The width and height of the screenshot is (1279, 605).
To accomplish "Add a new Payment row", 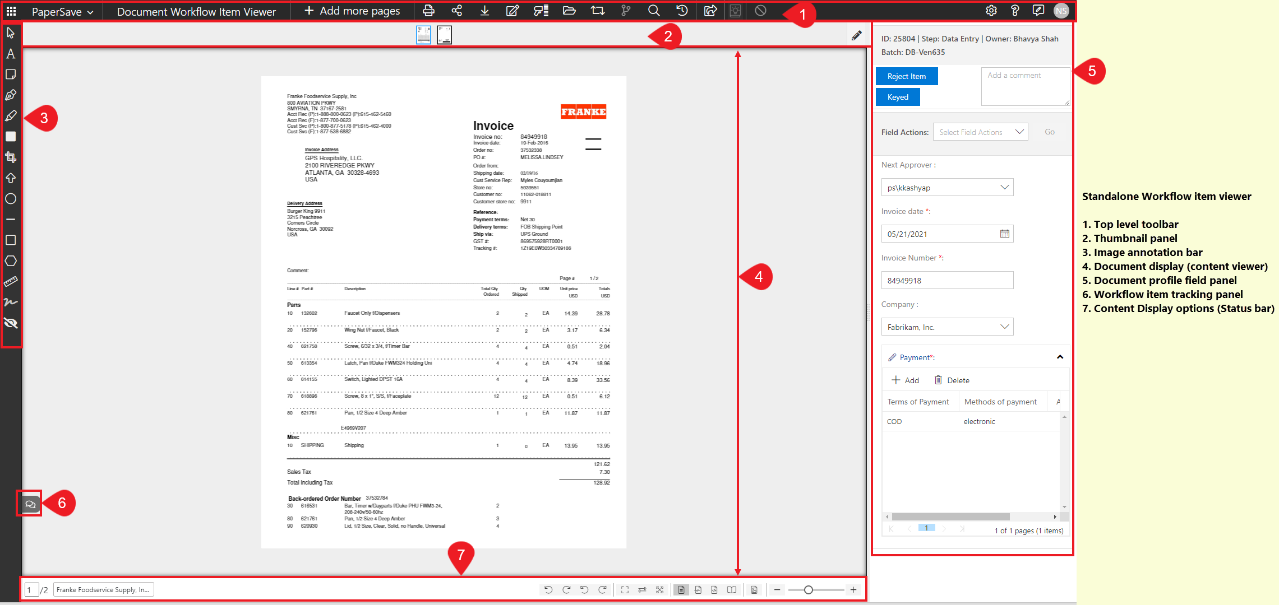I will pyautogui.click(x=906, y=380).
